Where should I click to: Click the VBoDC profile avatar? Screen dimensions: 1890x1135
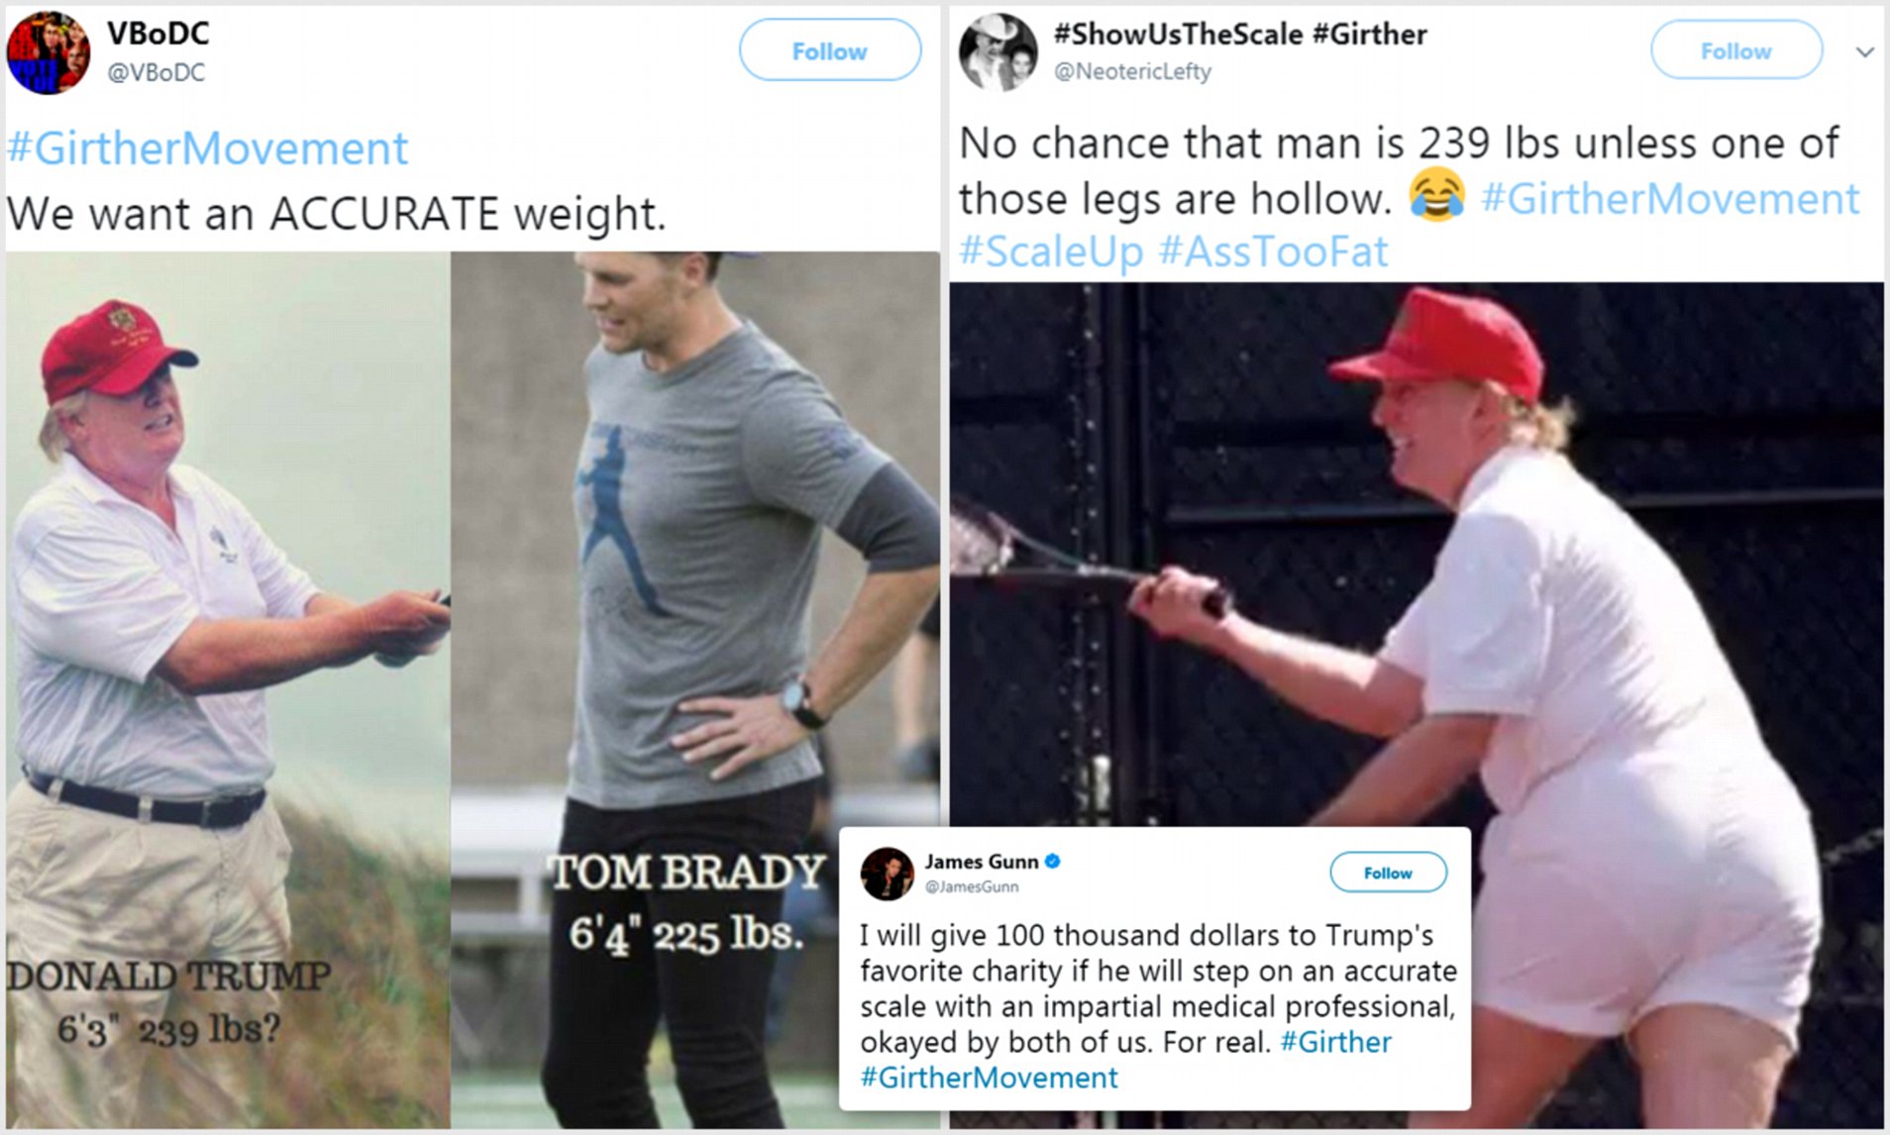tap(49, 52)
